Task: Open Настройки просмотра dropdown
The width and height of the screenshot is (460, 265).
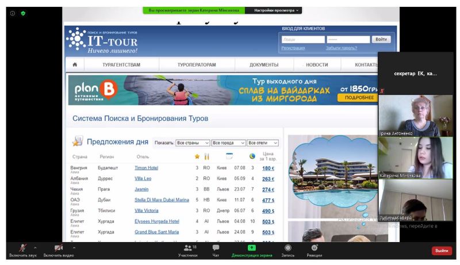Action: pyautogui.click(x=276, y=10)
